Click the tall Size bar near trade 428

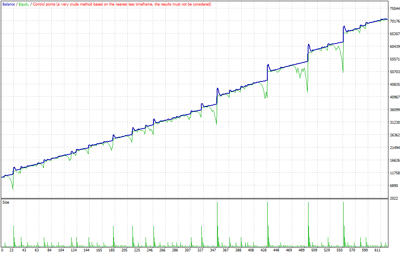(268, 221)
